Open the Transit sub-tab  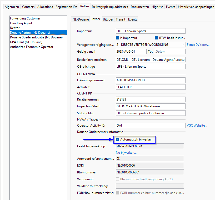(x=121, y=19)
